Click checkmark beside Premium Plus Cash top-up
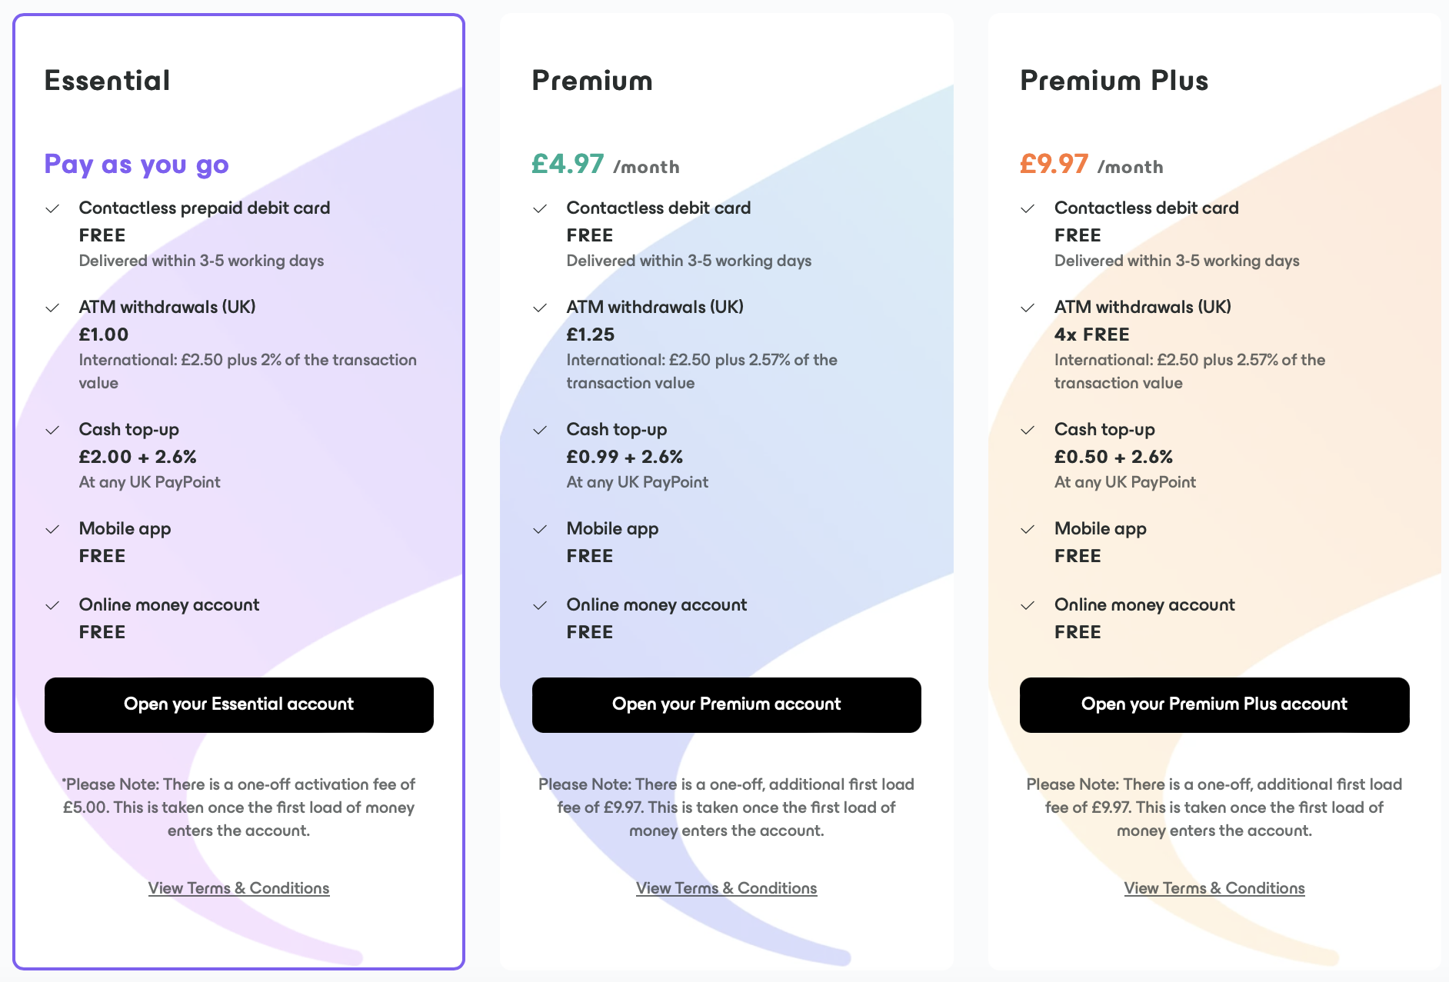 [x=1028, y=430]
